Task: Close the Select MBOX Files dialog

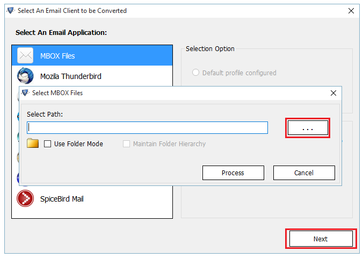Action: (x=333, y=93)
